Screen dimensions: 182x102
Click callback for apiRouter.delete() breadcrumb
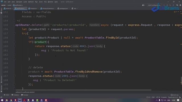pyautogui.click(x=25, y=92)
